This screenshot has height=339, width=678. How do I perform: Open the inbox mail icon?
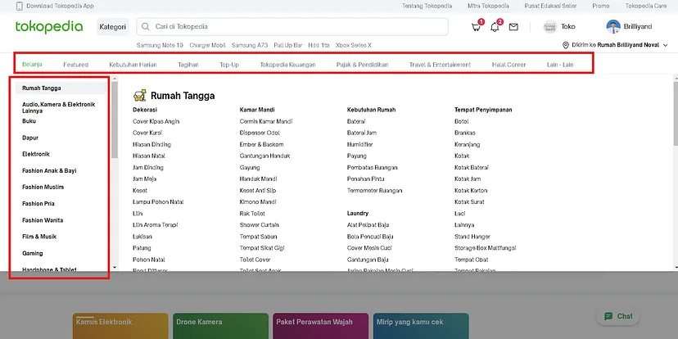513,27
